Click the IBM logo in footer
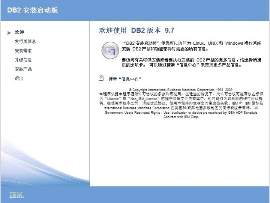 (17, 195)
